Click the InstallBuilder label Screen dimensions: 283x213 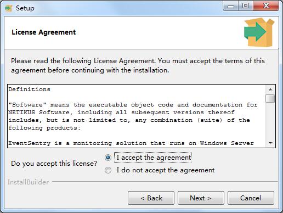[28, 182]
